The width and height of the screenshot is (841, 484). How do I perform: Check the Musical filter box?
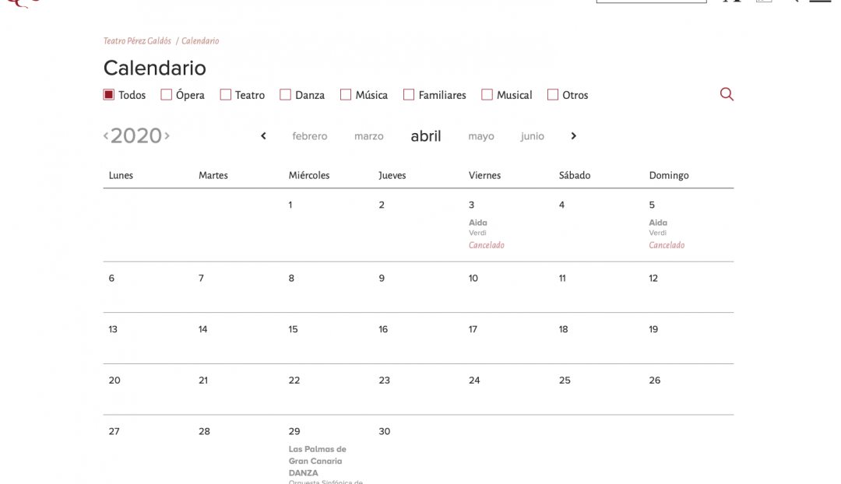tap(487, 95)
